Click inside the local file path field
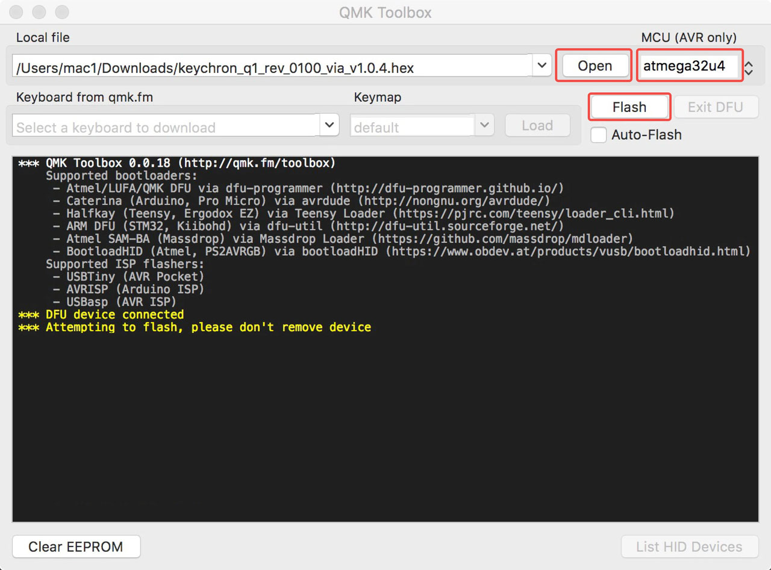This screenshot has width=771, height=570. tap(241, 66)
